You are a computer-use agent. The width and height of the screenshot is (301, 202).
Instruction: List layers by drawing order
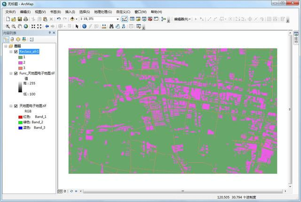[6, 40]
